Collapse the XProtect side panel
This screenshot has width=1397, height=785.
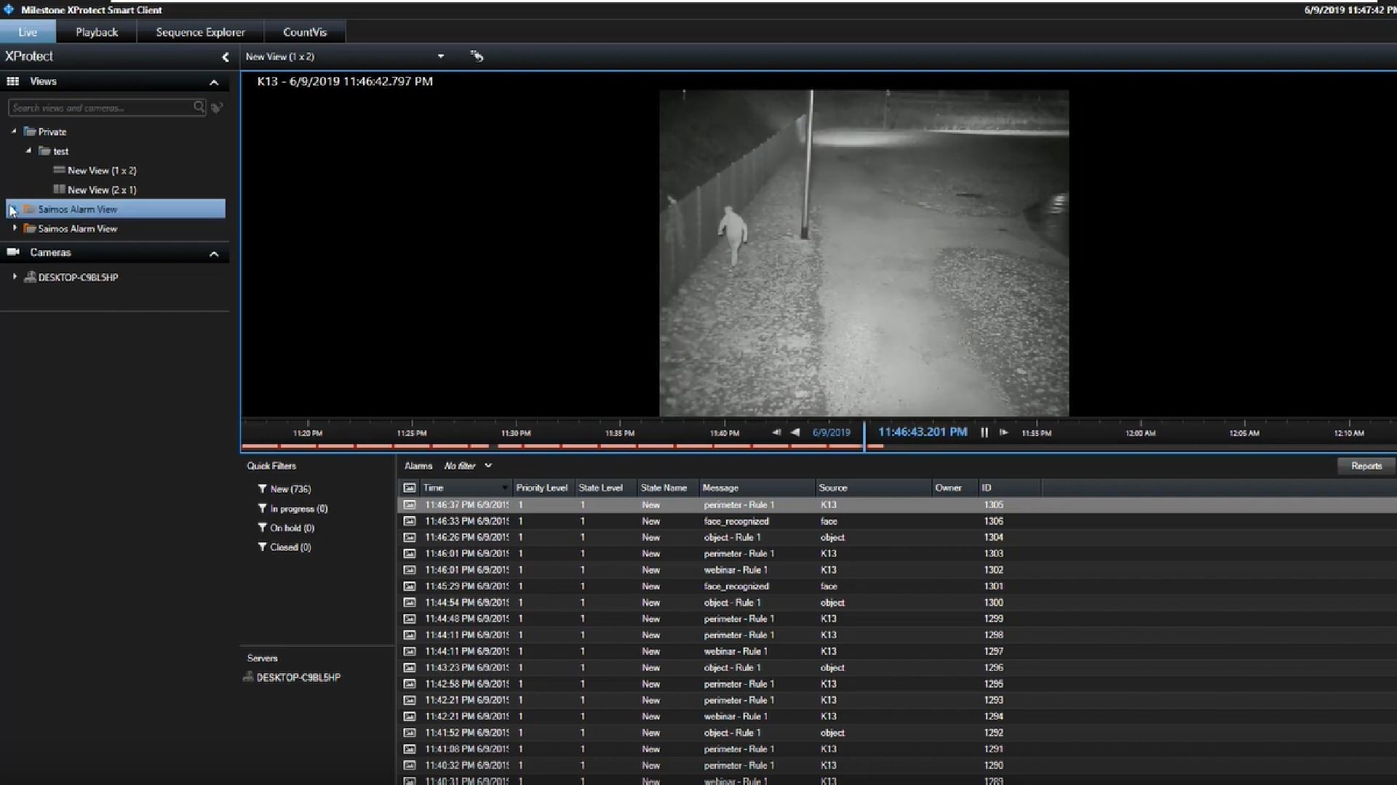pos(225,57)
